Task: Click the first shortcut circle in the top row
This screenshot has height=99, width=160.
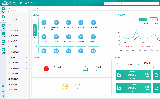Action: (44, 22)
